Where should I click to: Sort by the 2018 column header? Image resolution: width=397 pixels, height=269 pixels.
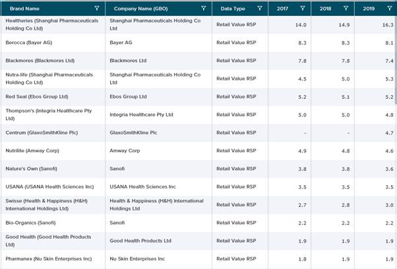(325, 9)
